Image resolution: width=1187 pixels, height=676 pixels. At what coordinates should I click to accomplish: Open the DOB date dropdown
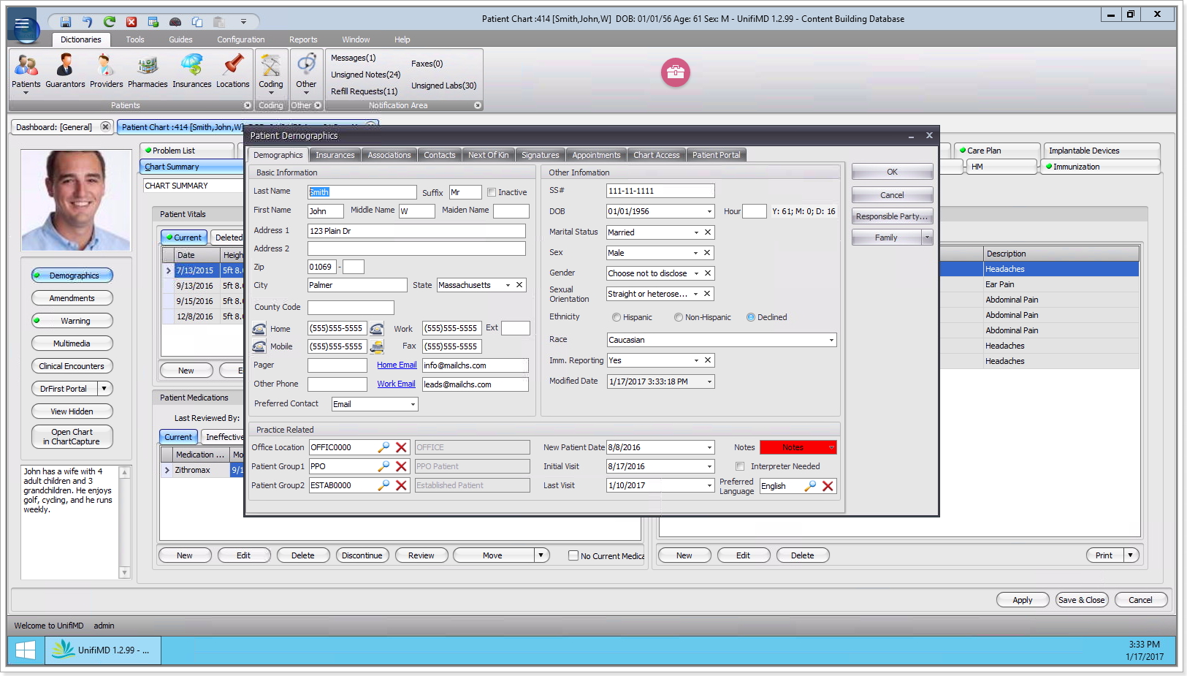point(709,212)
